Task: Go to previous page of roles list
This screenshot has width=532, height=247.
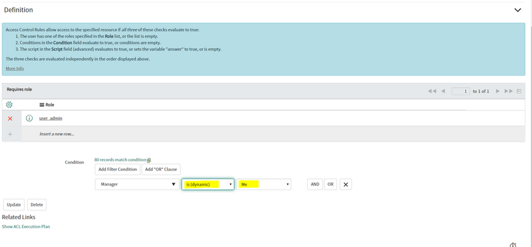Action: 443,91
